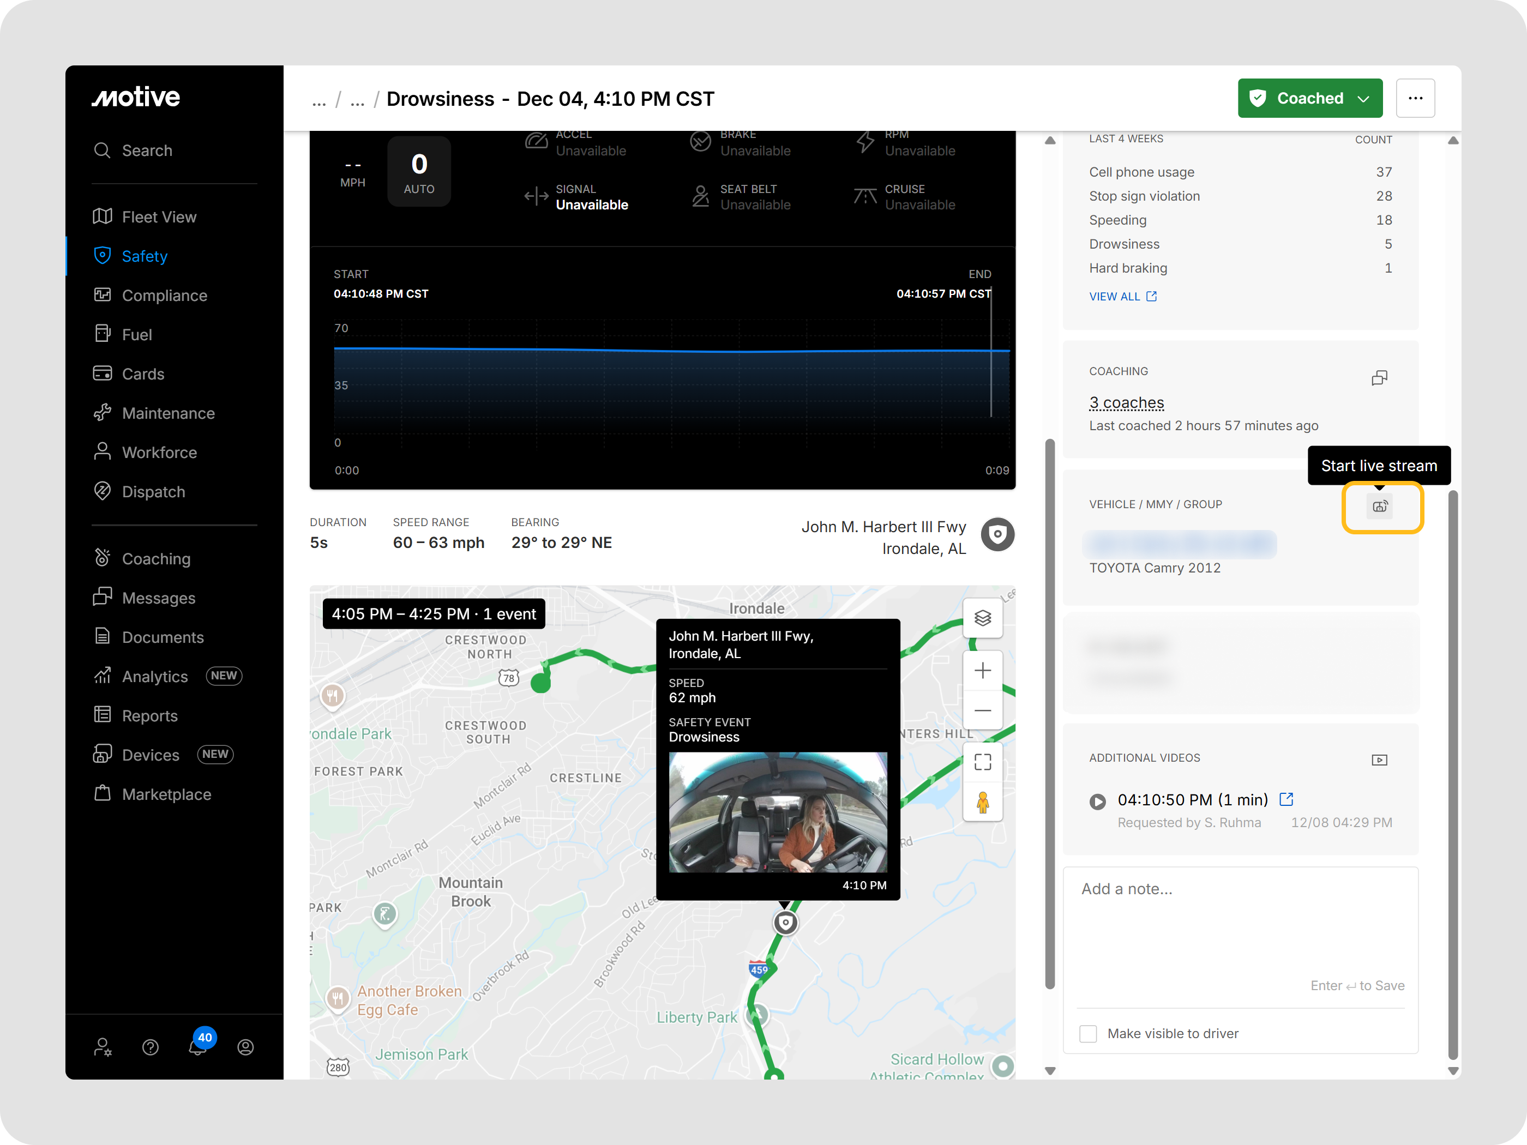Screen dimensions: 1527x1145
Task: Open the account profile icon
Action: [x=246, y=1047]
